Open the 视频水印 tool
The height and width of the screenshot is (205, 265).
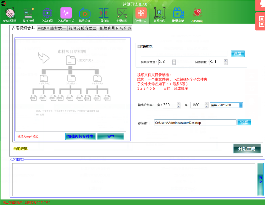[x=160, y=14]
